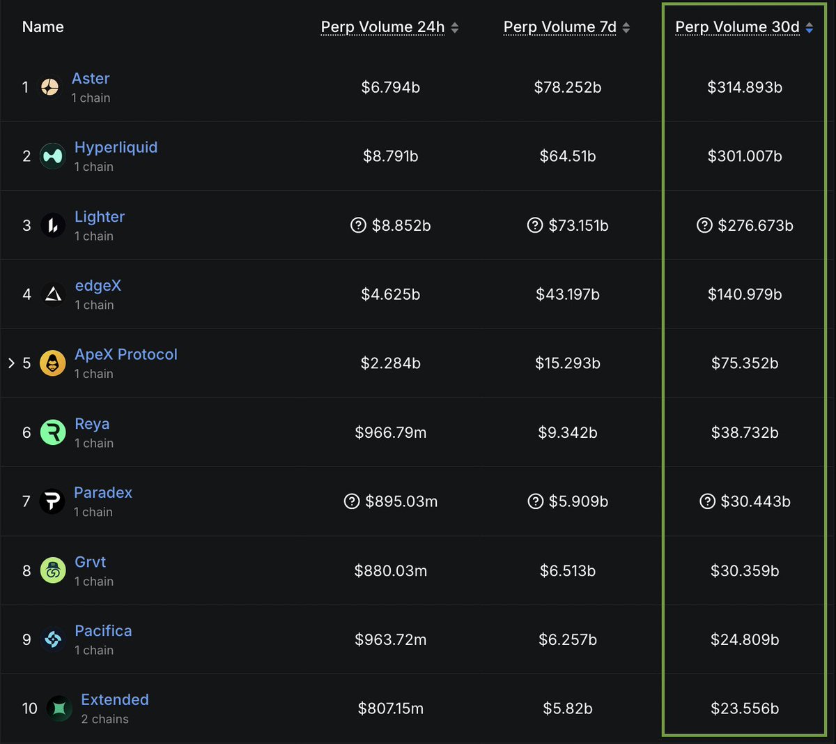Click the Name column header

[43, 27]
